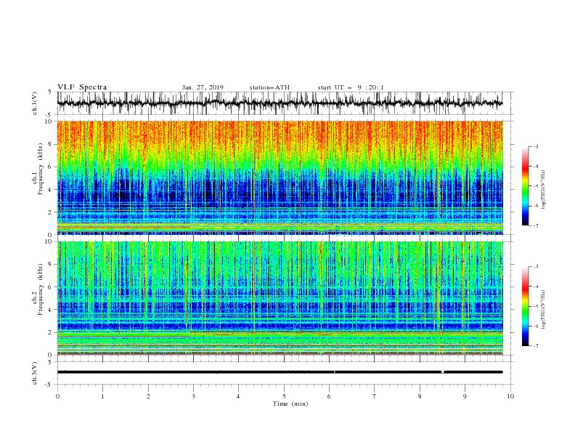Click time axis tick label "2"
This screenshot has width=575, height=445.
(148, 396)
